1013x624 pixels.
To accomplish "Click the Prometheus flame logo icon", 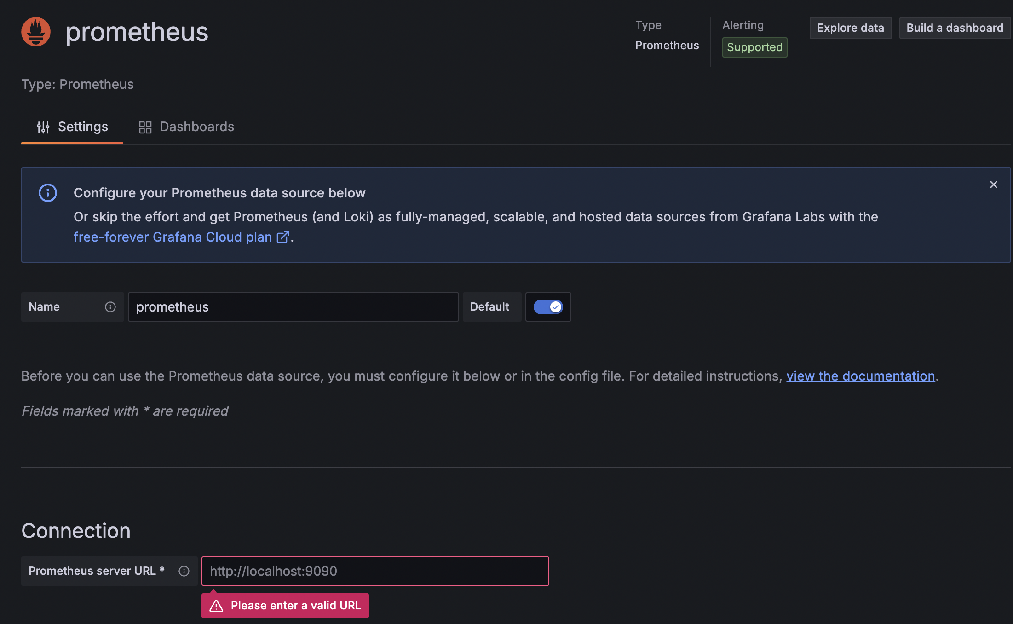I will (36, 32).
